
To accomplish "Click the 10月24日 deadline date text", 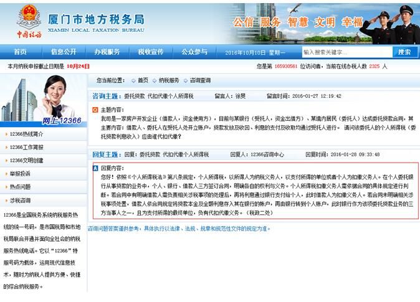I will click(78, 67).
